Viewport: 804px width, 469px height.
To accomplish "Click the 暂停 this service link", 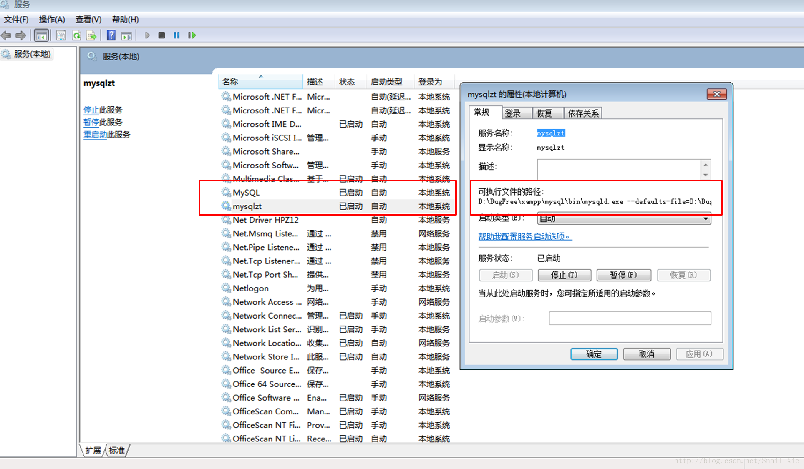I will coord(91,122).
